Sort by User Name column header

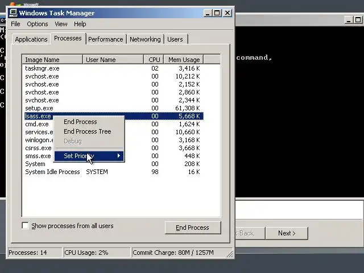(x=113, y=60)
